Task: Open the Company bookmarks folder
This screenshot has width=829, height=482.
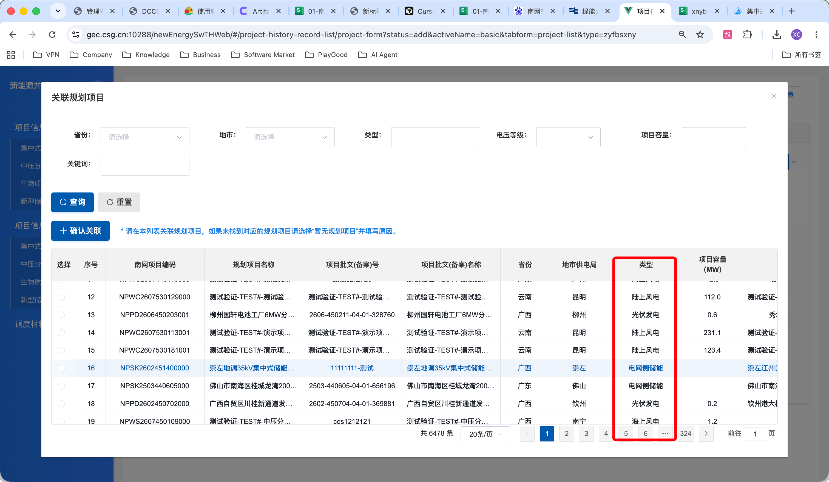Action: coord(91,55)
